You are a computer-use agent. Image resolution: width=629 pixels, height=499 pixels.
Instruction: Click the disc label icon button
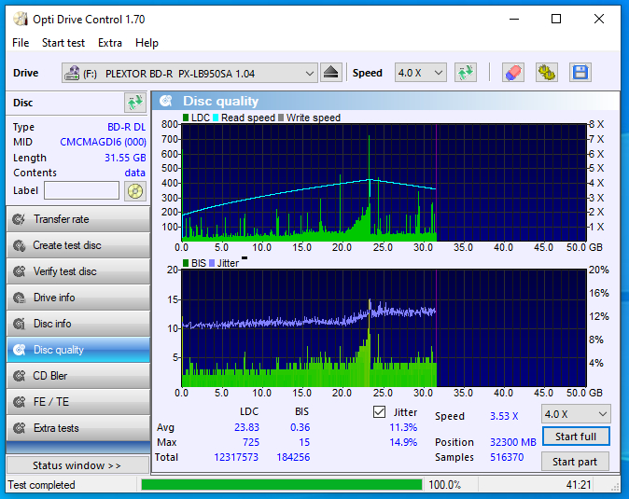point(135,191)
